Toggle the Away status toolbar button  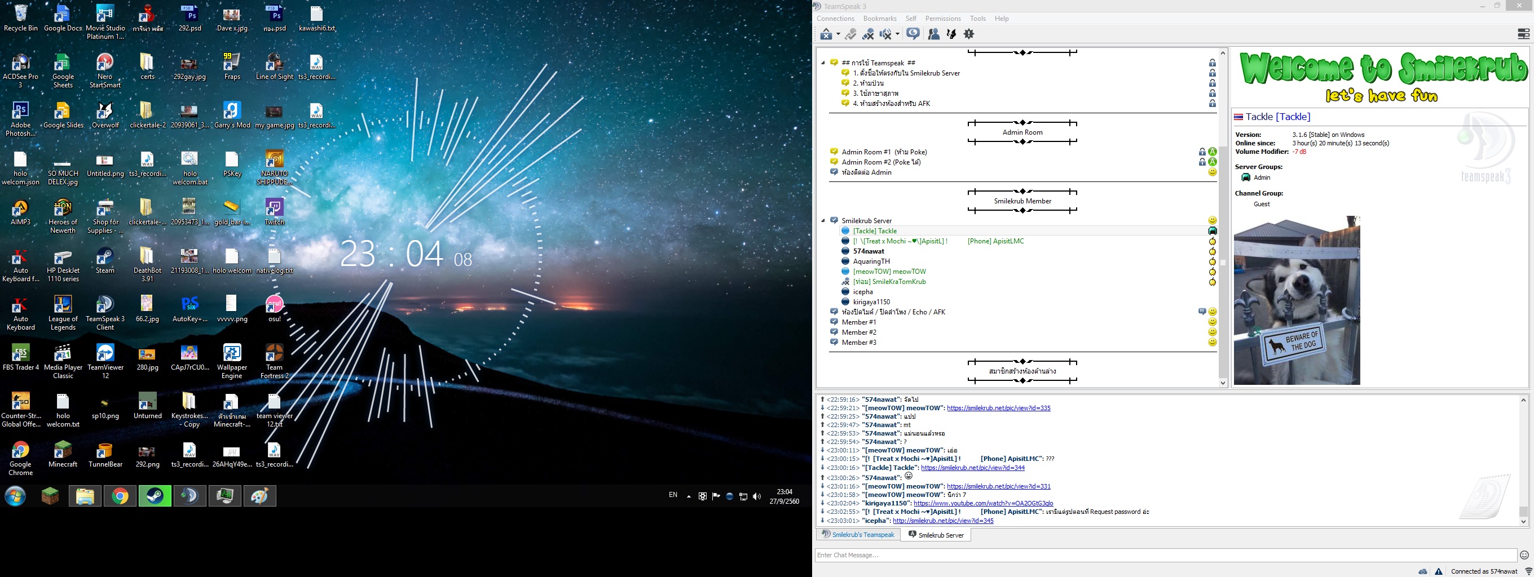coord(826,34)
